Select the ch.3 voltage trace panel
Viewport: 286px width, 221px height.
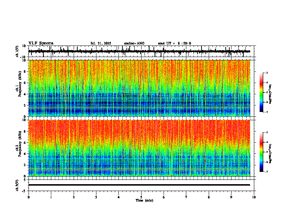142,185
